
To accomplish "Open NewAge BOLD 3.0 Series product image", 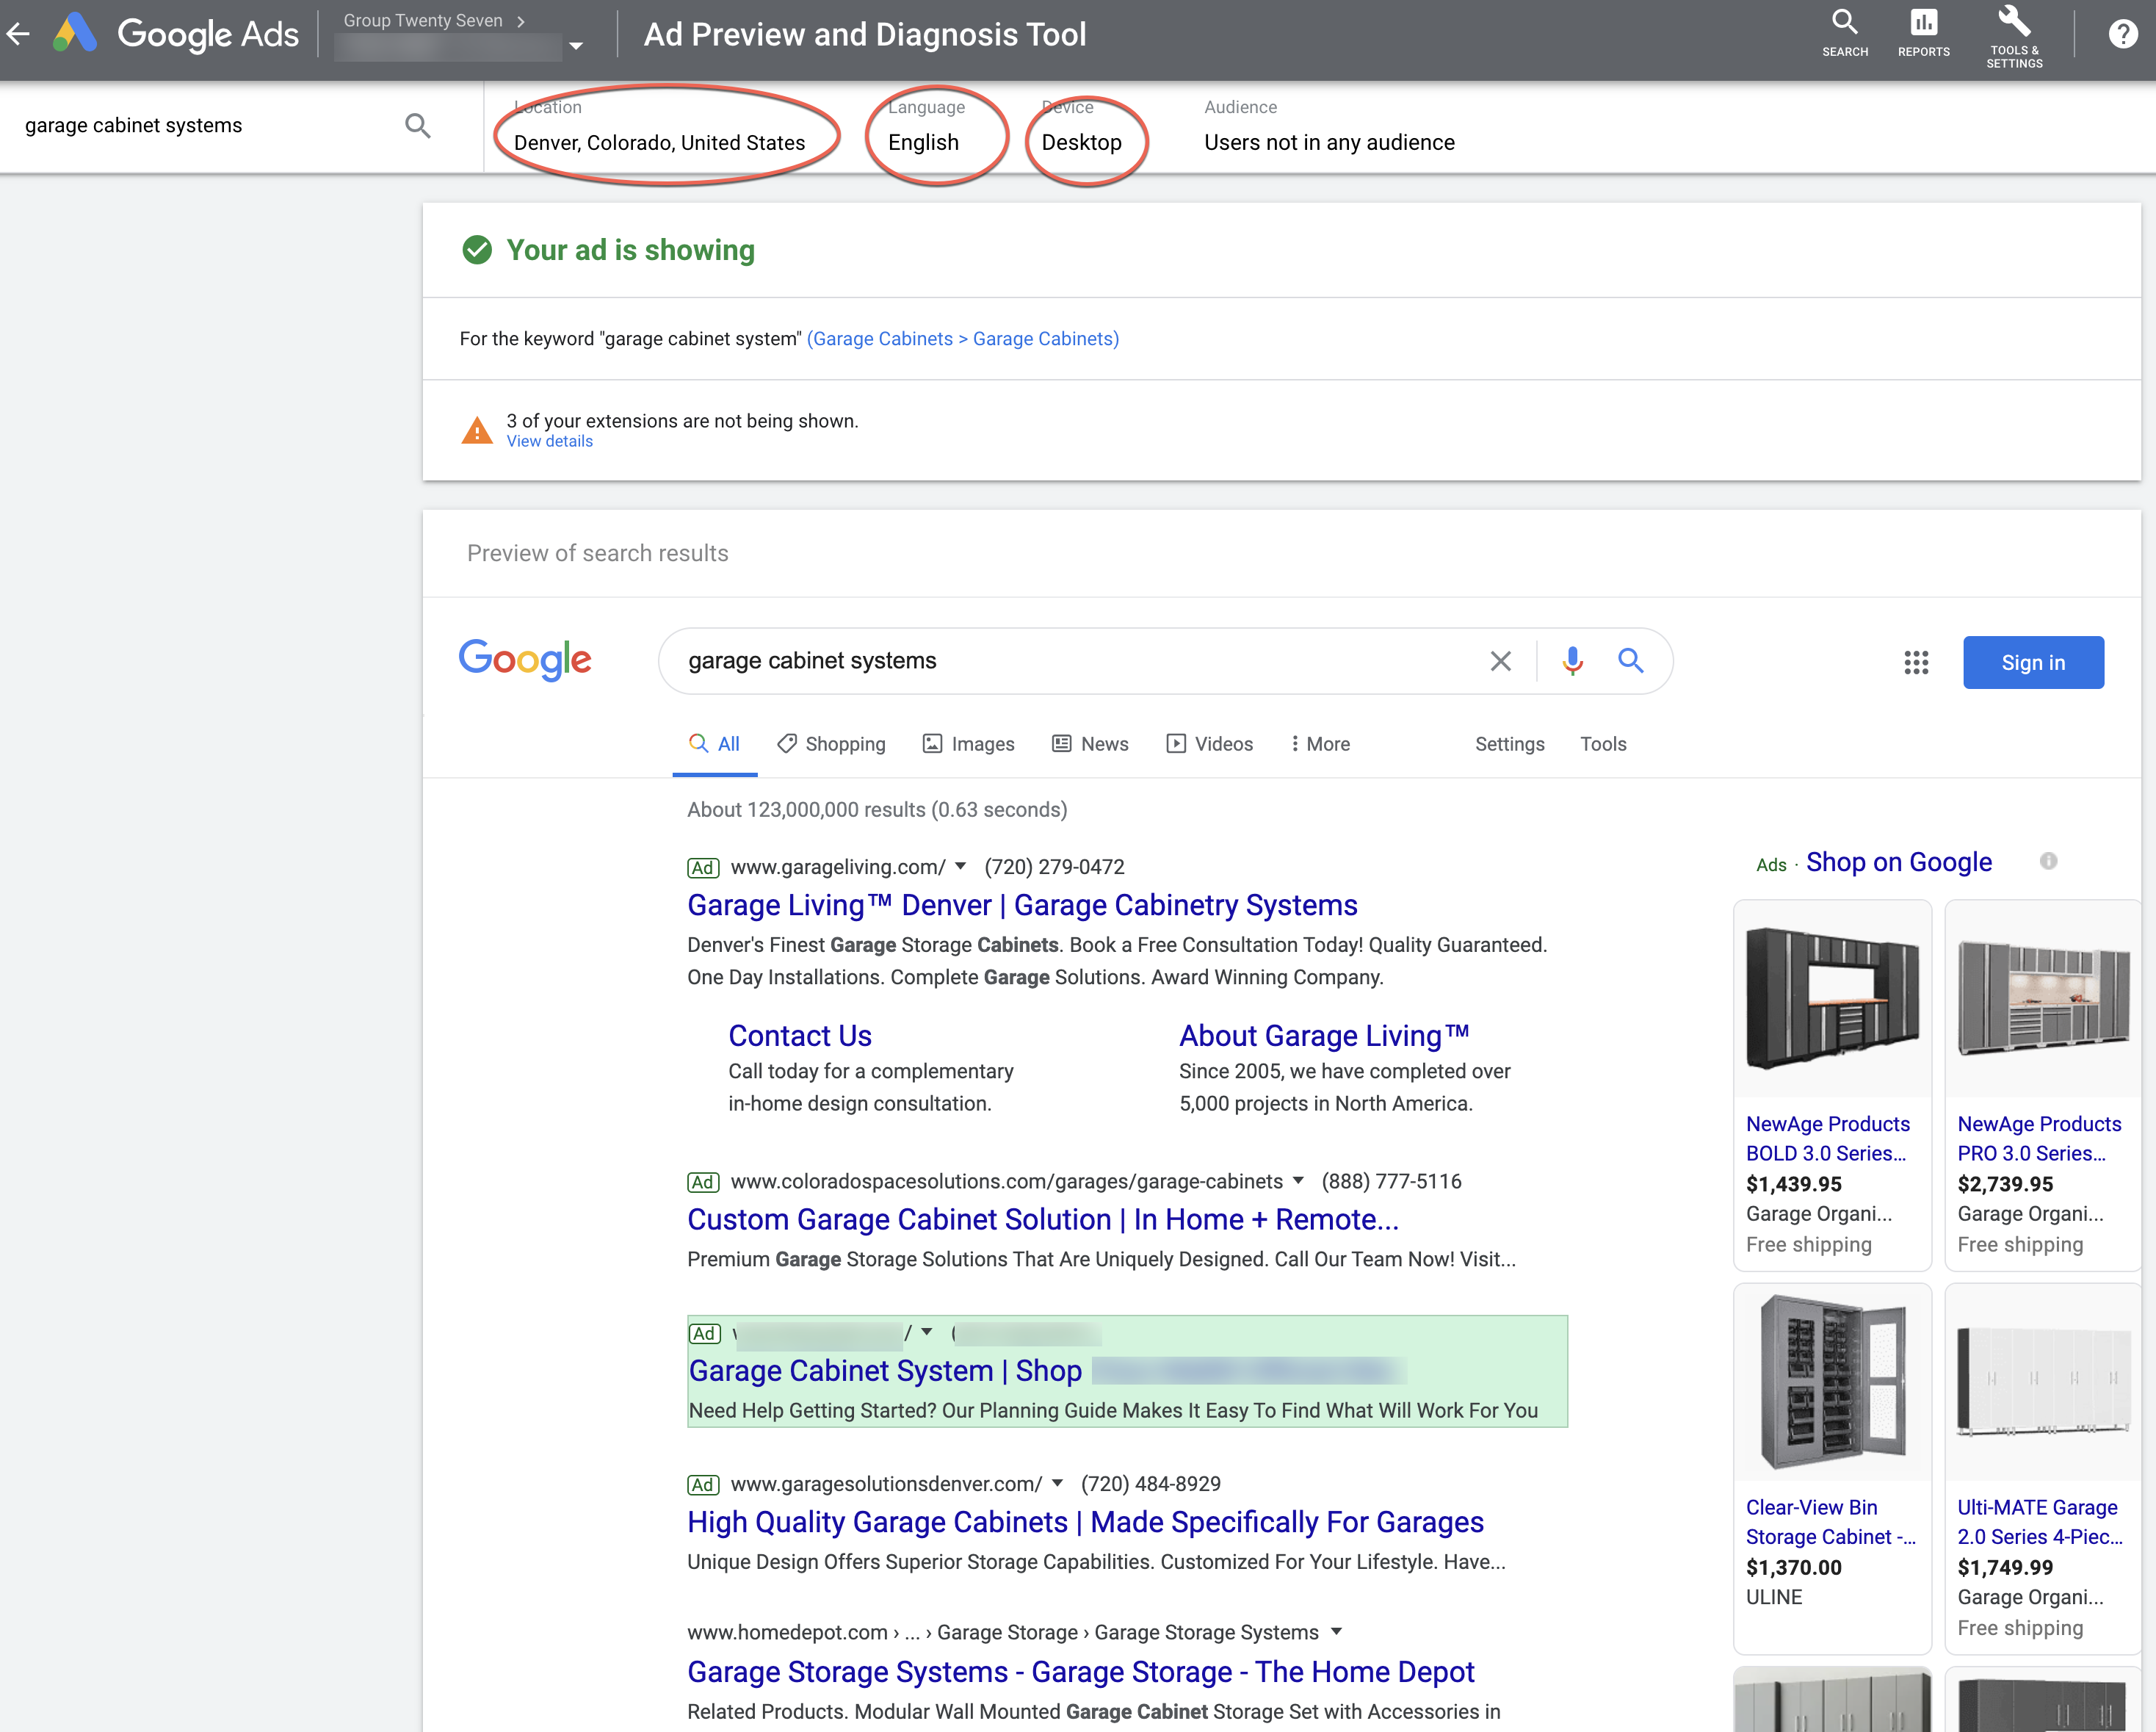I will click(x=1832, y=998).
